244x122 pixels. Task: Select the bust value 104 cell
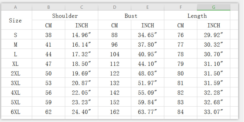[115, 54]
